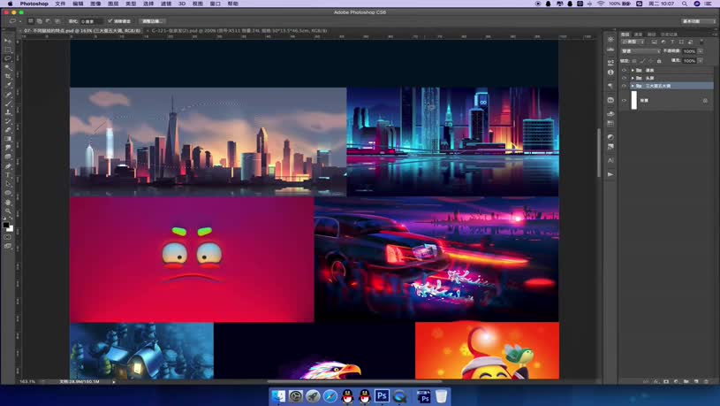The image size is (720, 406).
Task: Select the Lasso tool in the toolbox
Action: pos(8,59)
